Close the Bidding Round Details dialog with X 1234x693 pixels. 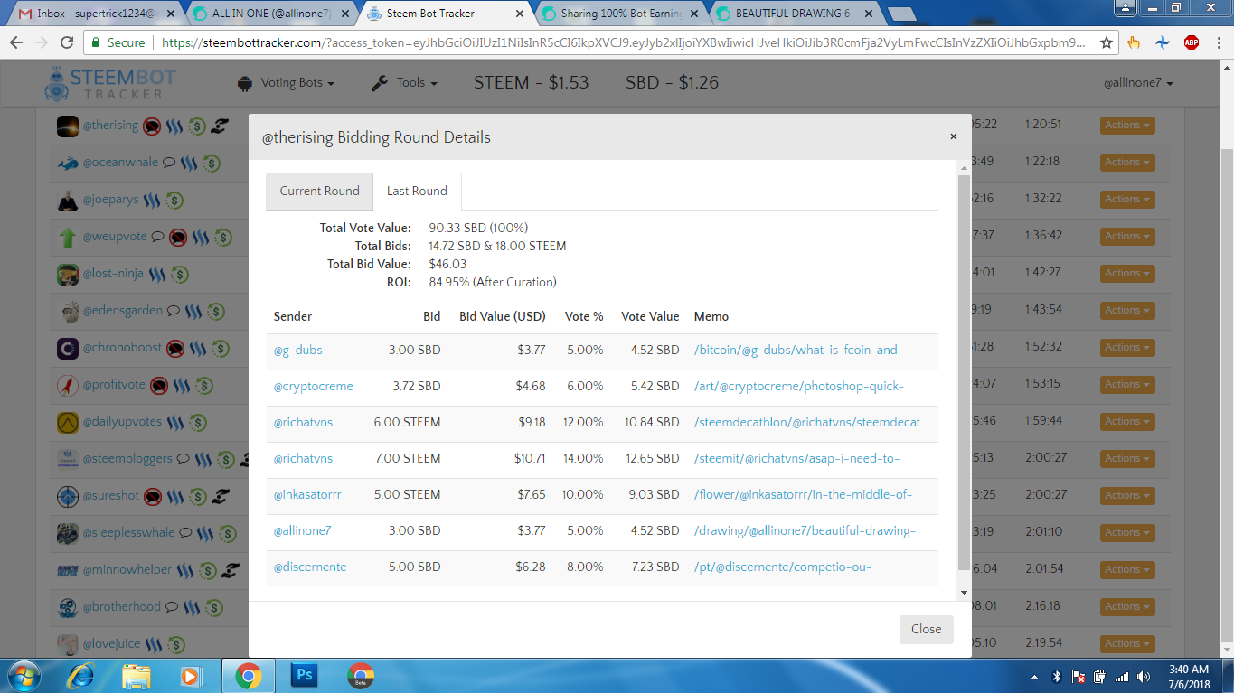point(953,137)
